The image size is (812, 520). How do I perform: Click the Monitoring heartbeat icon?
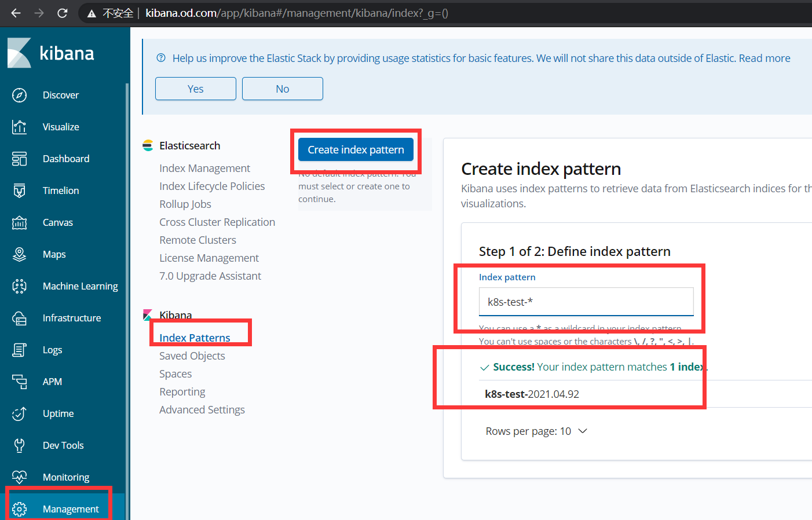click(x=19, y=477)
